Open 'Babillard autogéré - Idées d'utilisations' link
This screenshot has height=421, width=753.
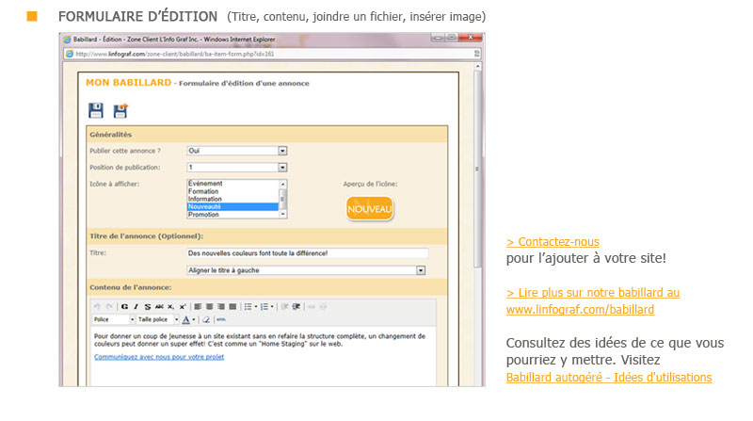[609, 378]
